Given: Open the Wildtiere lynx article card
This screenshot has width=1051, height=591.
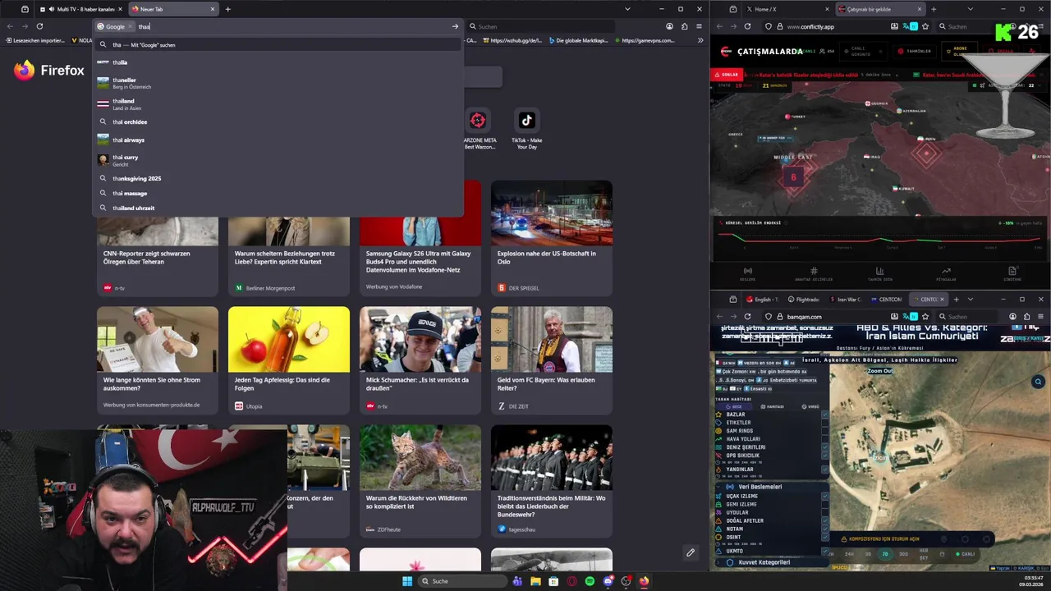Looking at the screenshot, I should tap(420, 480).
